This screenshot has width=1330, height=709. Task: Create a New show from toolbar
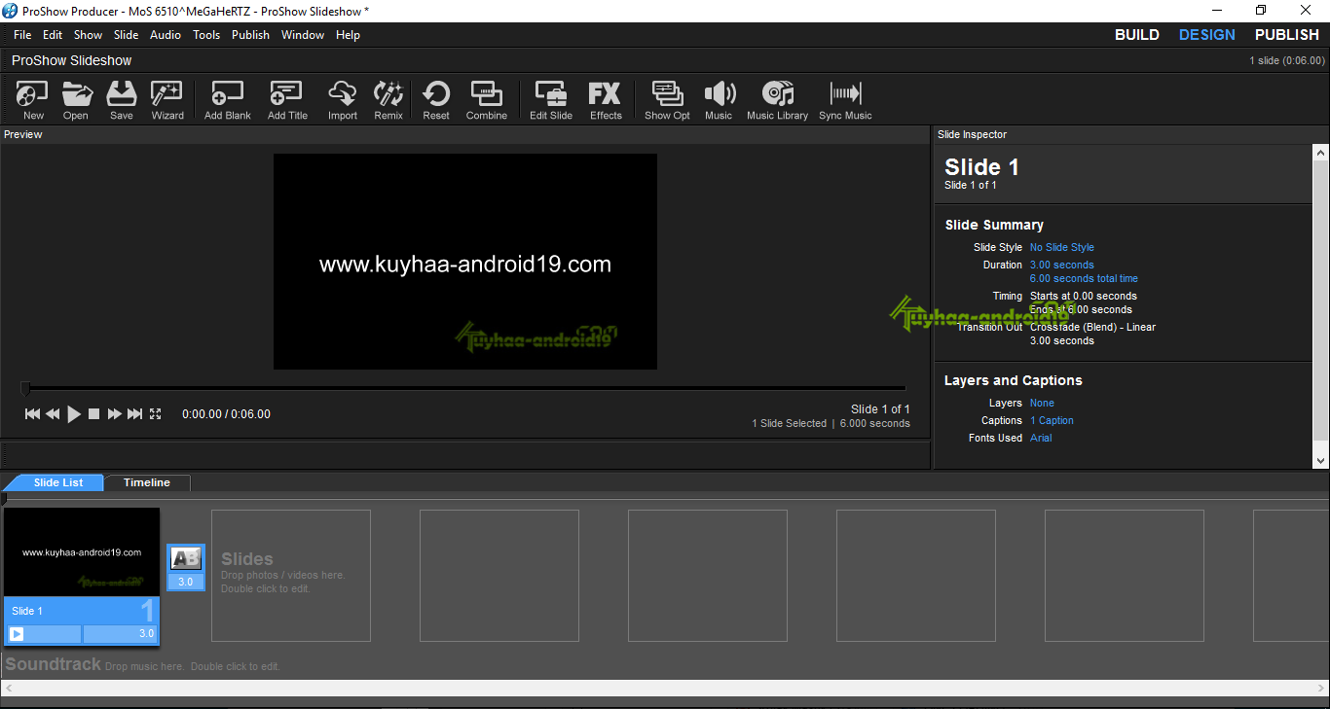point(33,100)
